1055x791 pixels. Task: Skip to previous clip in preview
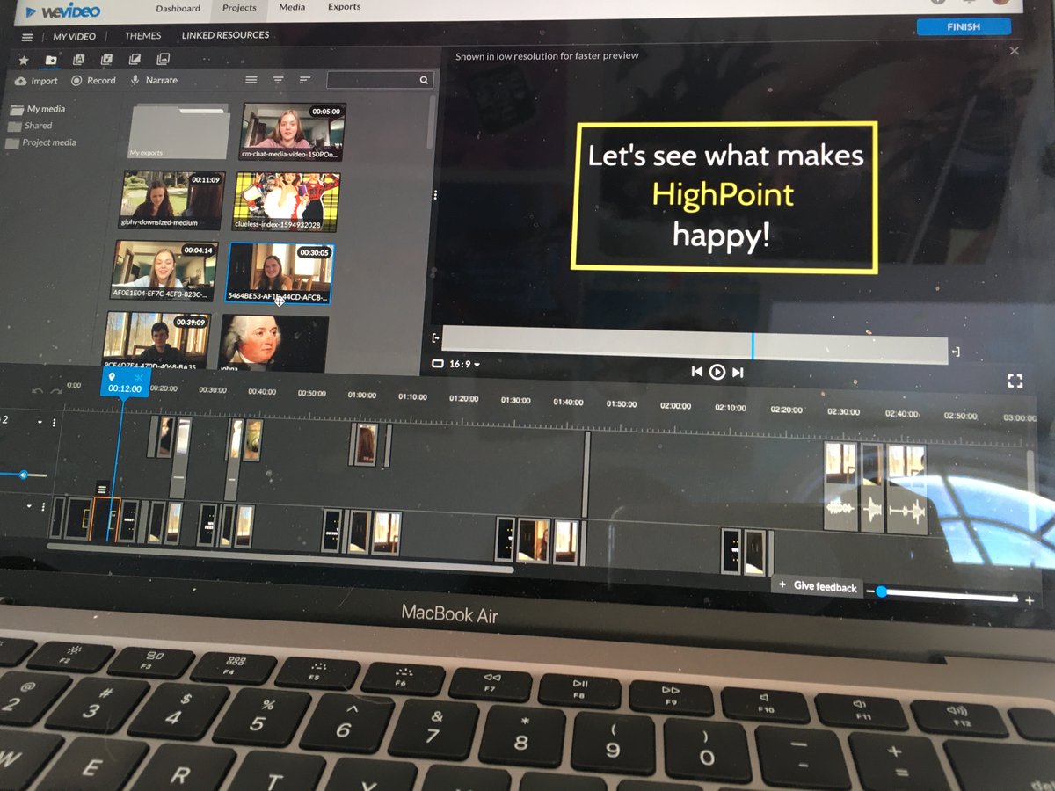click(x=696, y=372)
